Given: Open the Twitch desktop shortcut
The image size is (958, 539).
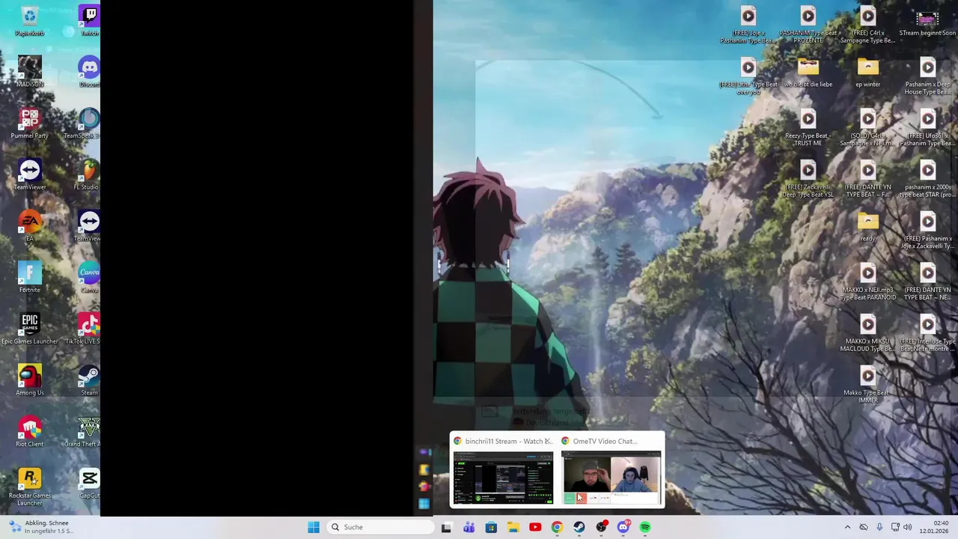Looking at the screenshot, I should click(x=89, y=20).
